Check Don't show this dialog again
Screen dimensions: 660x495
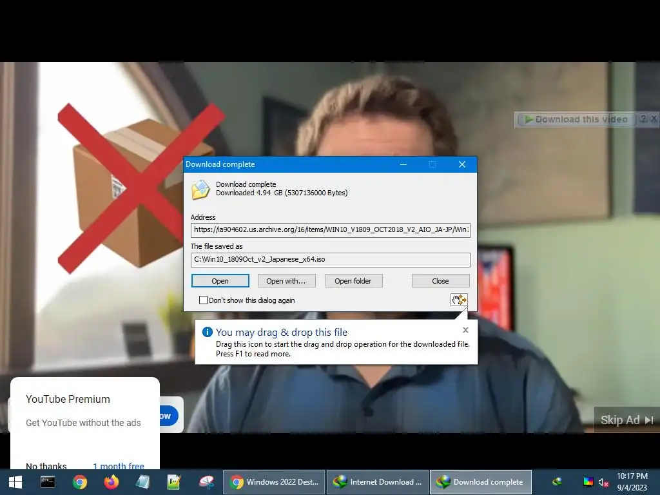pyautogui.click(x=203, y=300)
